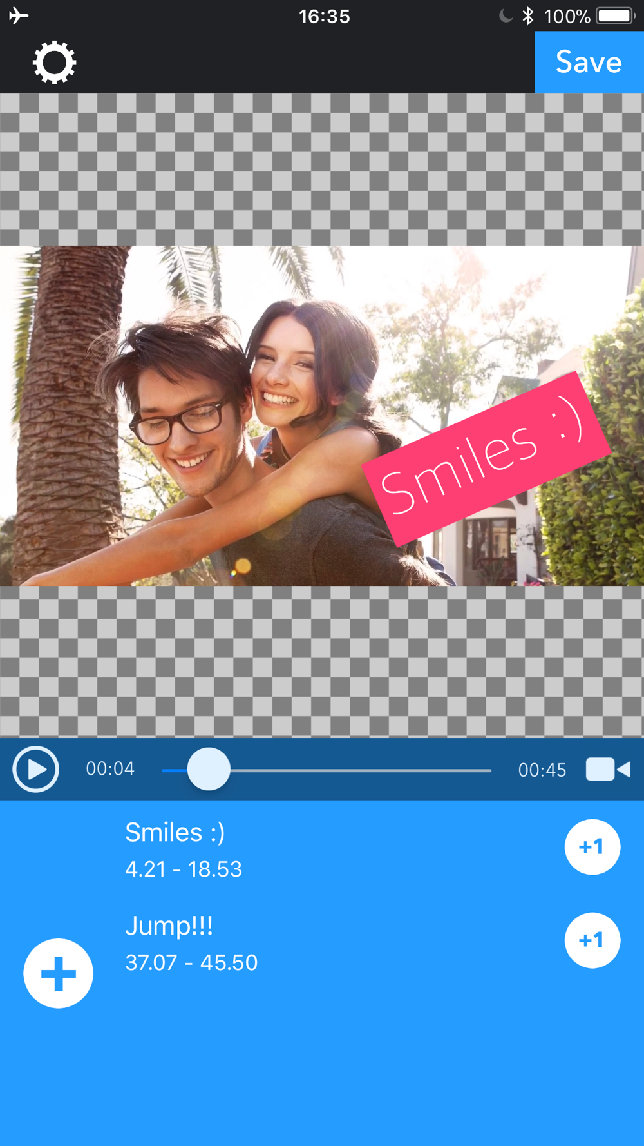644x1146 pixels.
Task: Tap +1 button for Jump!!! caption
Action: [x=592, y=940]
